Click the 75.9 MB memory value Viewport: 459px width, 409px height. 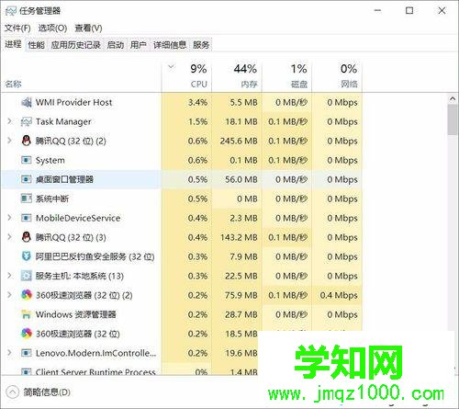point(241,295)
